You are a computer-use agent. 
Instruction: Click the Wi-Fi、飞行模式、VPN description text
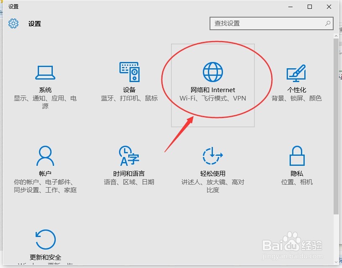point(213,99)
